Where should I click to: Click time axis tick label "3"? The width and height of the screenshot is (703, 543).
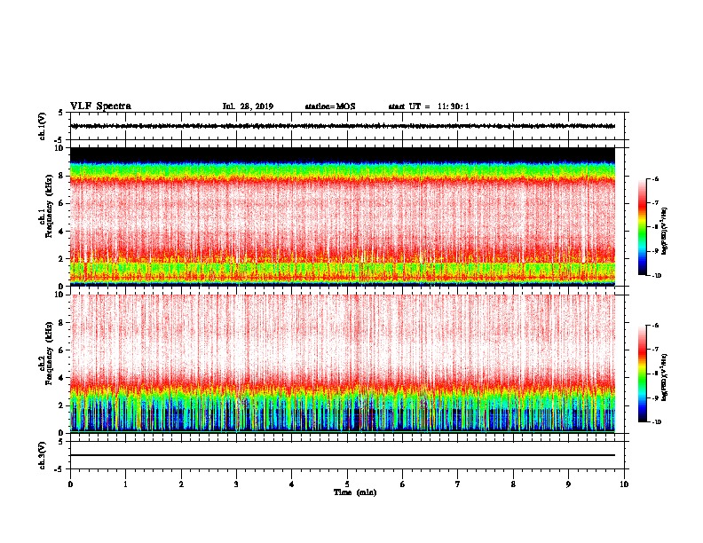click(236, 484)
